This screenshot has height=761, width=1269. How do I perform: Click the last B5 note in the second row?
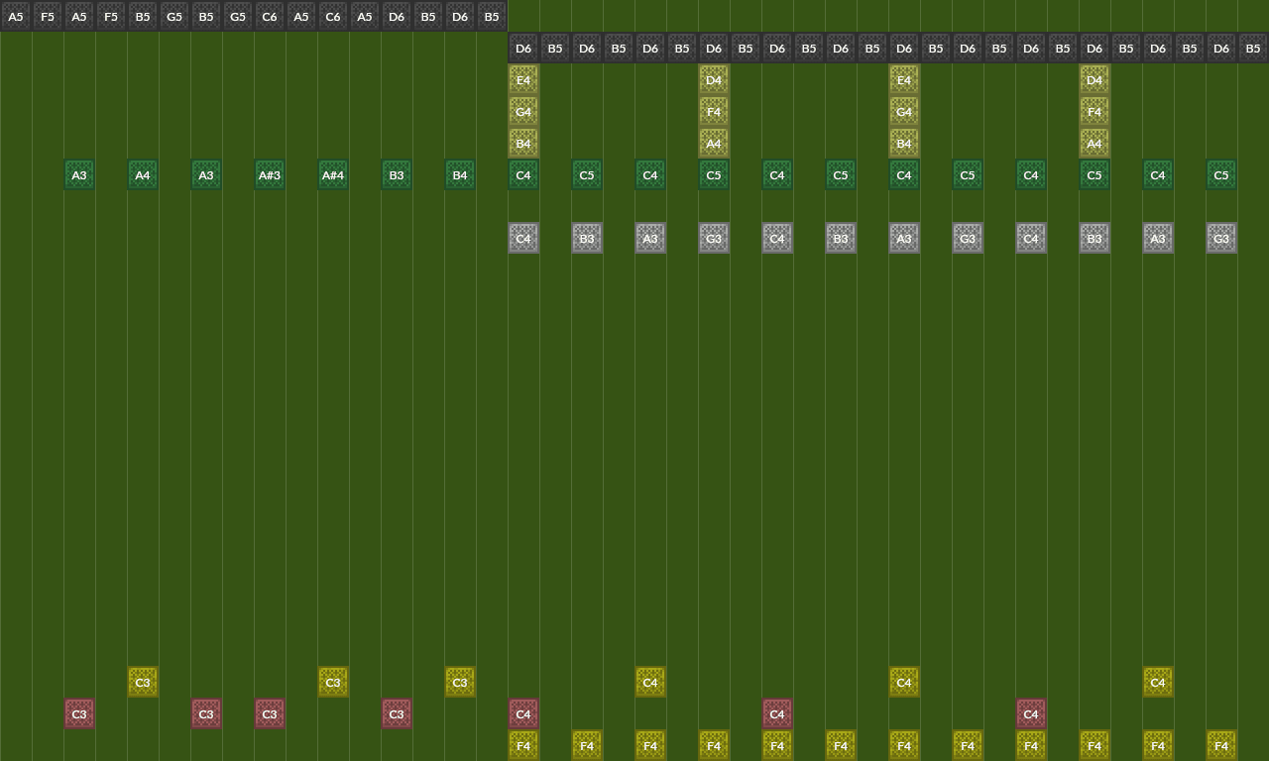[x=1253, y=48]
